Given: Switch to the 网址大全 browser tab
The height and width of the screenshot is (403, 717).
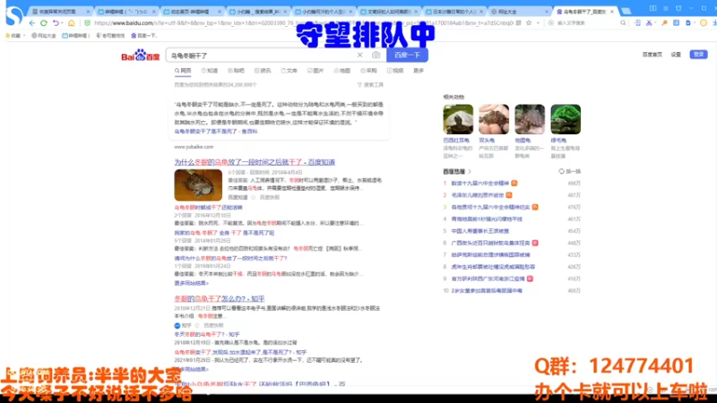Looking at the screenshot, I should coord(520,12).
